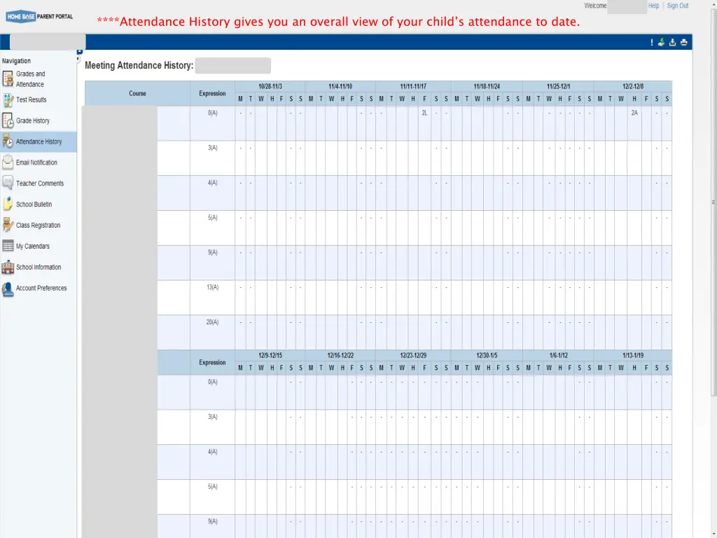Click the 12/23-12/29 week header

click(413, 355)
